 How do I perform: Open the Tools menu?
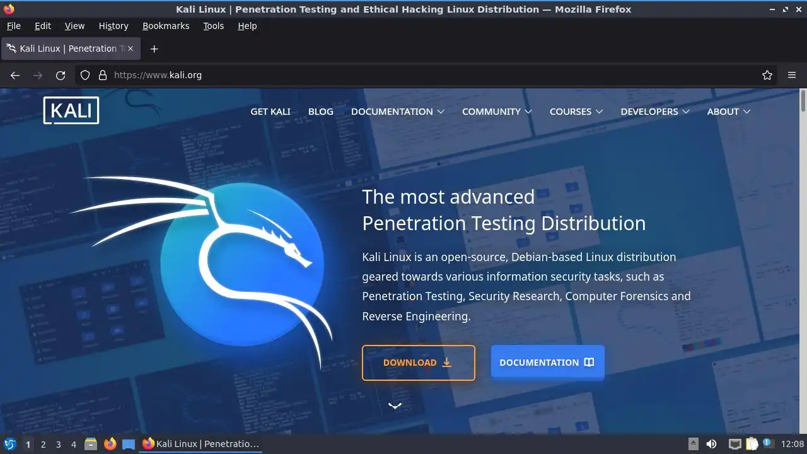coord(213,26)
